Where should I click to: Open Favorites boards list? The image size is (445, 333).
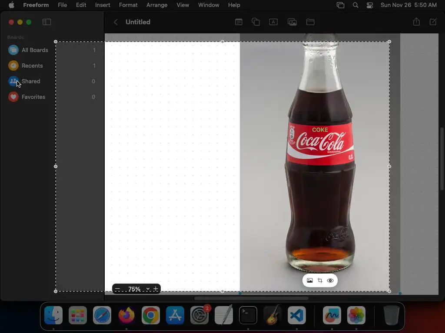click(52, 97)
